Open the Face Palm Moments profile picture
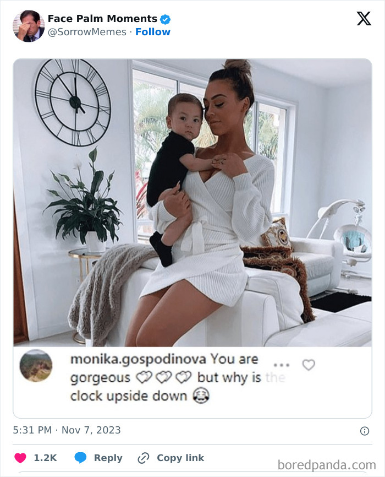This screenshot has height=477, width=385. pos(29,26)
